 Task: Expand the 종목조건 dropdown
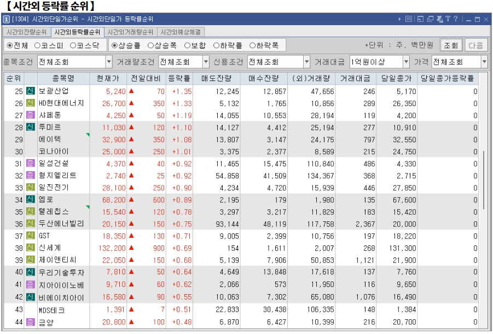point(110,61)
